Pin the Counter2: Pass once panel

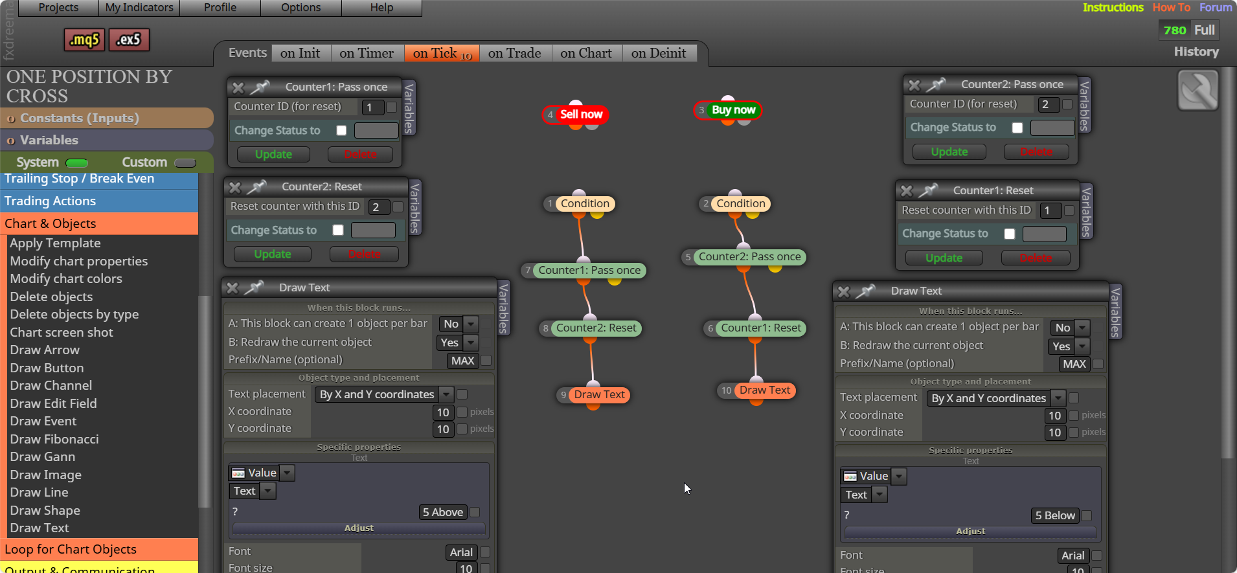pyautogui.click(x=936, y=84)
